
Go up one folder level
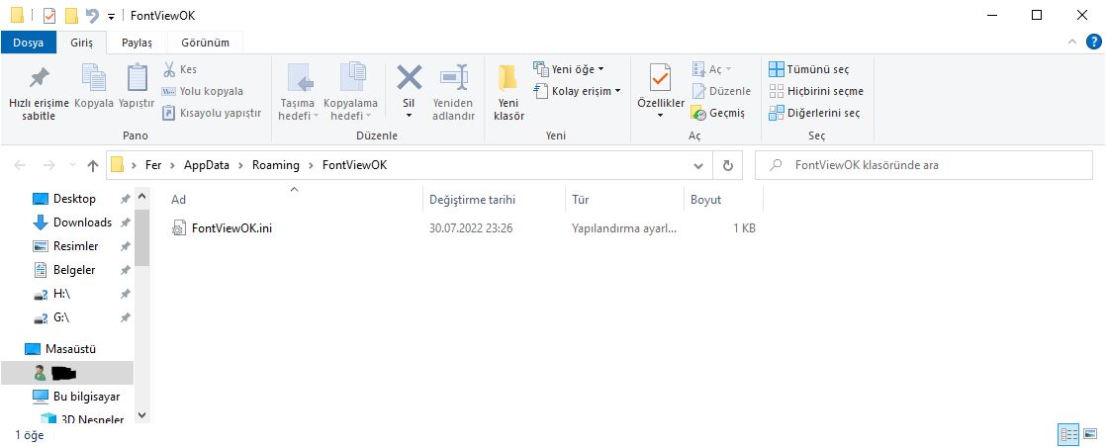(x=92, y=166)
